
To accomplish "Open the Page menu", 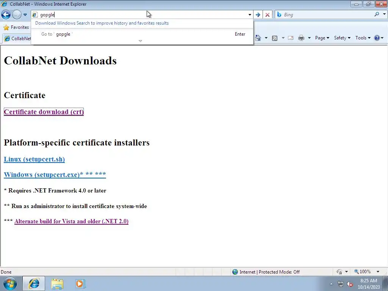I will (x=322, y=38).
